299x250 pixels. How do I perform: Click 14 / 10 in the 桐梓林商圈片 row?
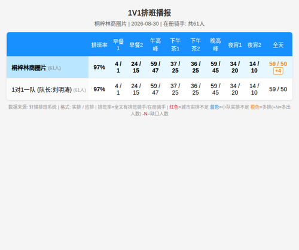coord(254,67)
